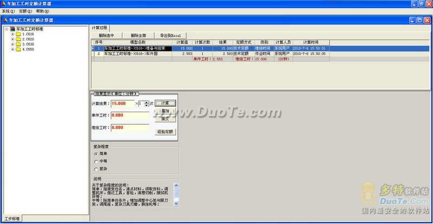The image size is (433, 224).
Task: Increase the calculation count stepper
Action: click(146, 101)
